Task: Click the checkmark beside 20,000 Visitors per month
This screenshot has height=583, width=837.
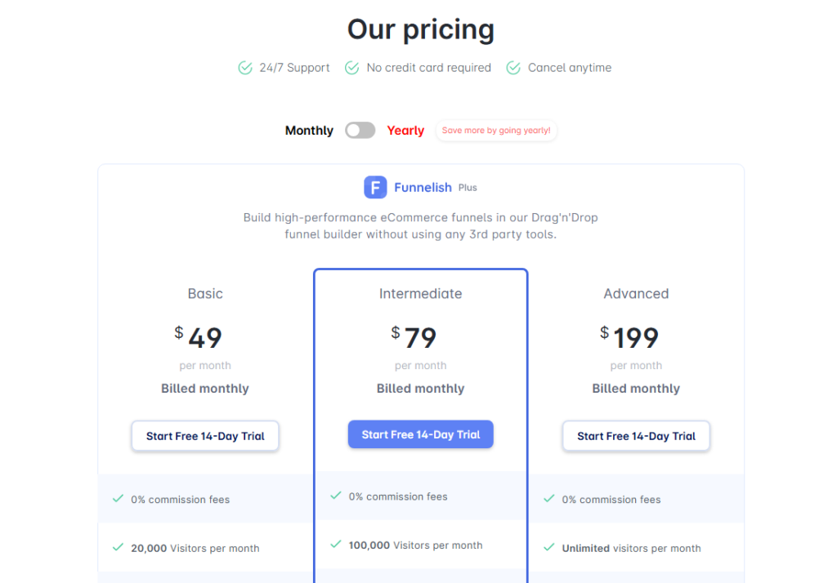Action: tap(119, 548)
